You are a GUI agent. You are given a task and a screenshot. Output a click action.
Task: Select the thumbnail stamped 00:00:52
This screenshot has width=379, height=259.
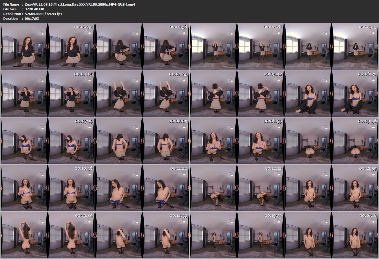(x=48, y=46)
